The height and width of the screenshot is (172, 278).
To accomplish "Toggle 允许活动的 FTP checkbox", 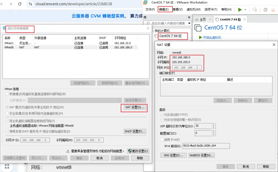I will pyautogui.click(x=162, y=115).
